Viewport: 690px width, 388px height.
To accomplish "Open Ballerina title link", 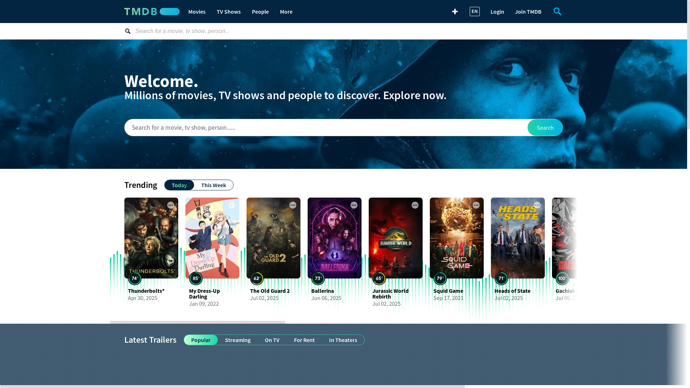I will [322, 291].
